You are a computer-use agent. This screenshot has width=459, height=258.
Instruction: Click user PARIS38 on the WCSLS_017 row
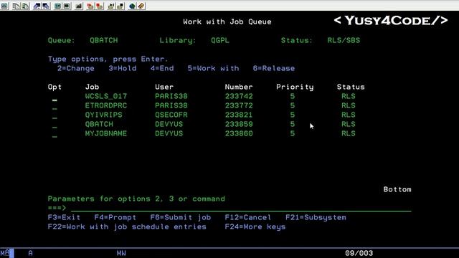(x=171, y=96)
